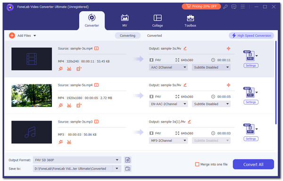Open the enhance wand icon for sample-5s.mp4

61,105
